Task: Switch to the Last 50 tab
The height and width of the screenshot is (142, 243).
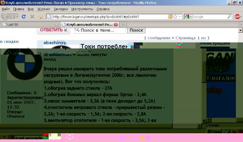Action: click(30, 24)
